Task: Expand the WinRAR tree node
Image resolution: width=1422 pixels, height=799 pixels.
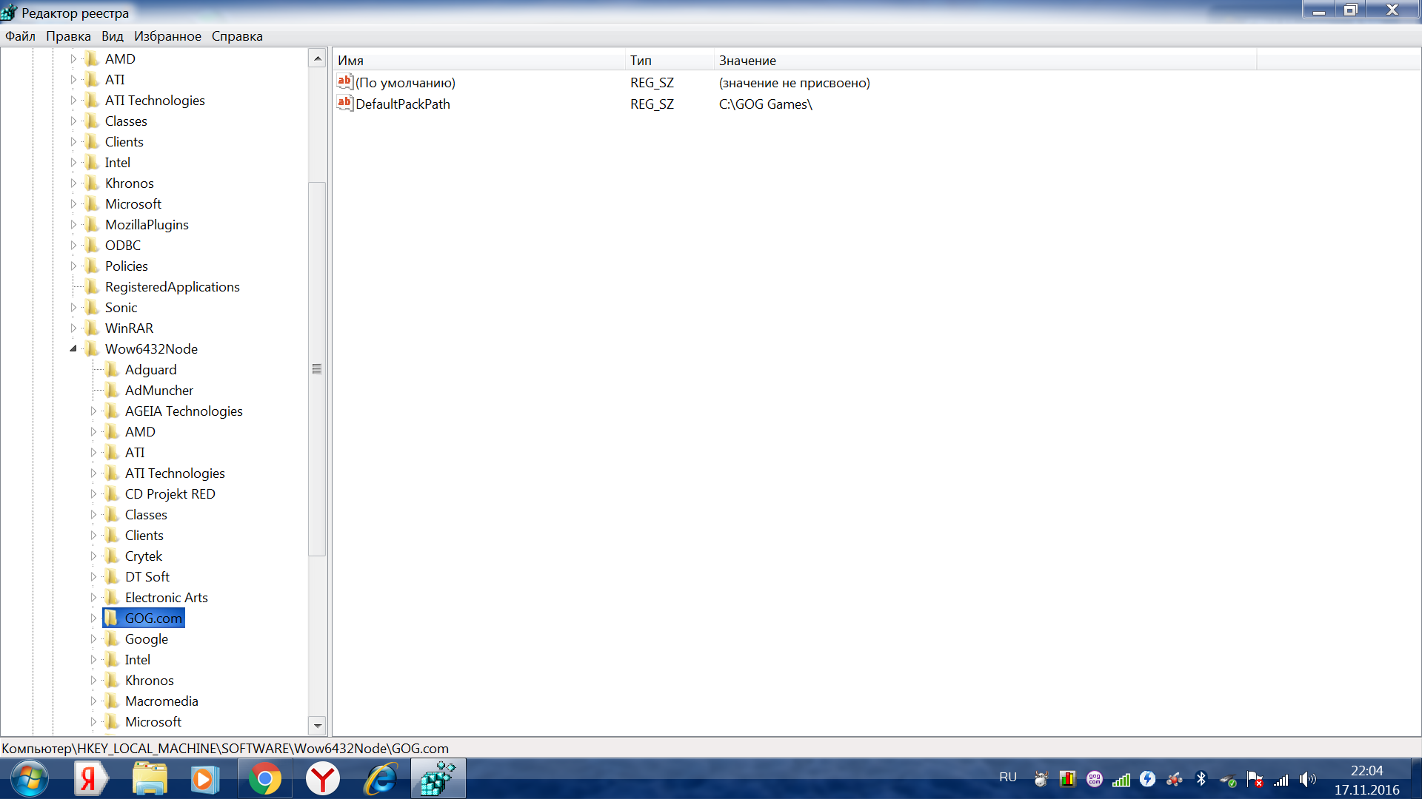Action: click(73, 328)
